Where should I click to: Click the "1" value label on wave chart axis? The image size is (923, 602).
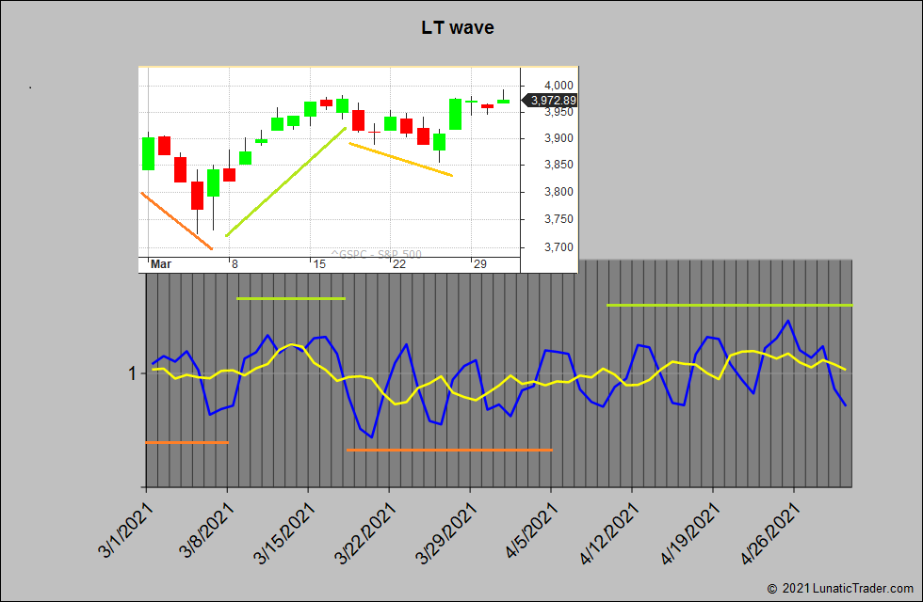[132, 373]
